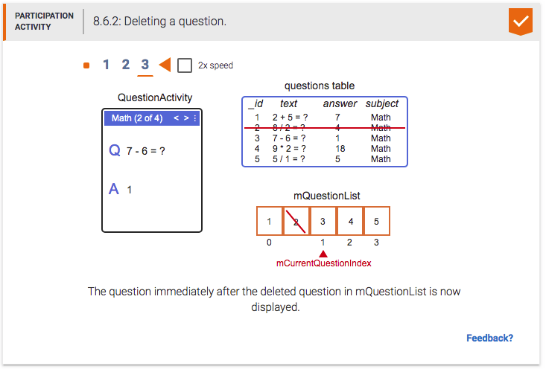Click the blue Q question icon
Screen dimensions: 546x369
[115, 150]
